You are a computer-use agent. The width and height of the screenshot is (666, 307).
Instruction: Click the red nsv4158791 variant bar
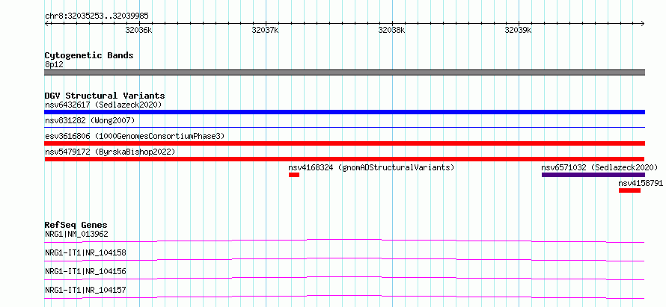[x=629, y=190]
